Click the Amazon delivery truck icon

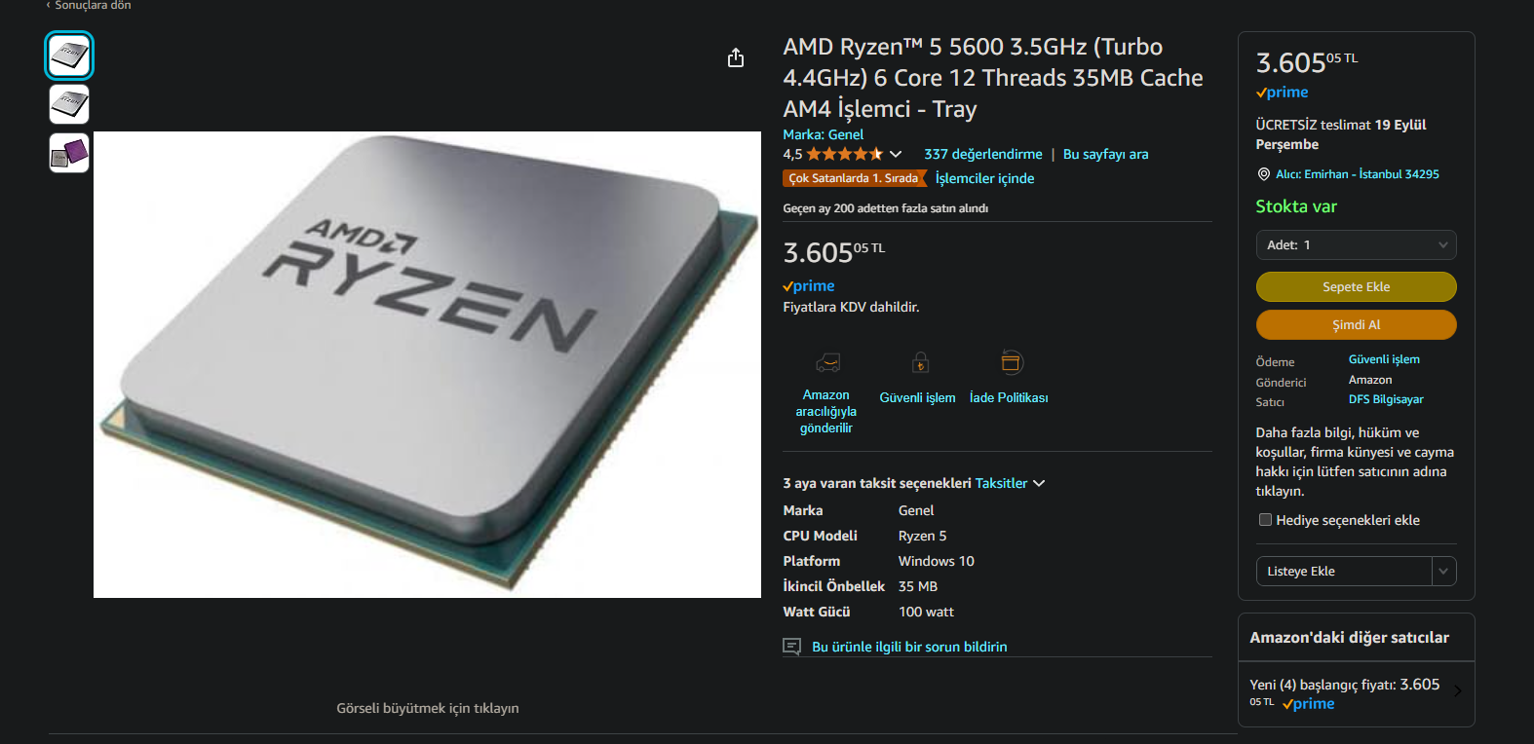[827, 363]
